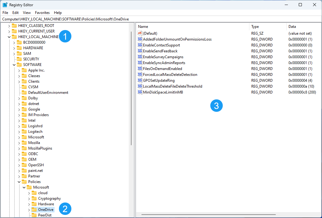Expand the Cryptography key node
The height and width of the screenshot is (218, 322).
tap(29, 198)
